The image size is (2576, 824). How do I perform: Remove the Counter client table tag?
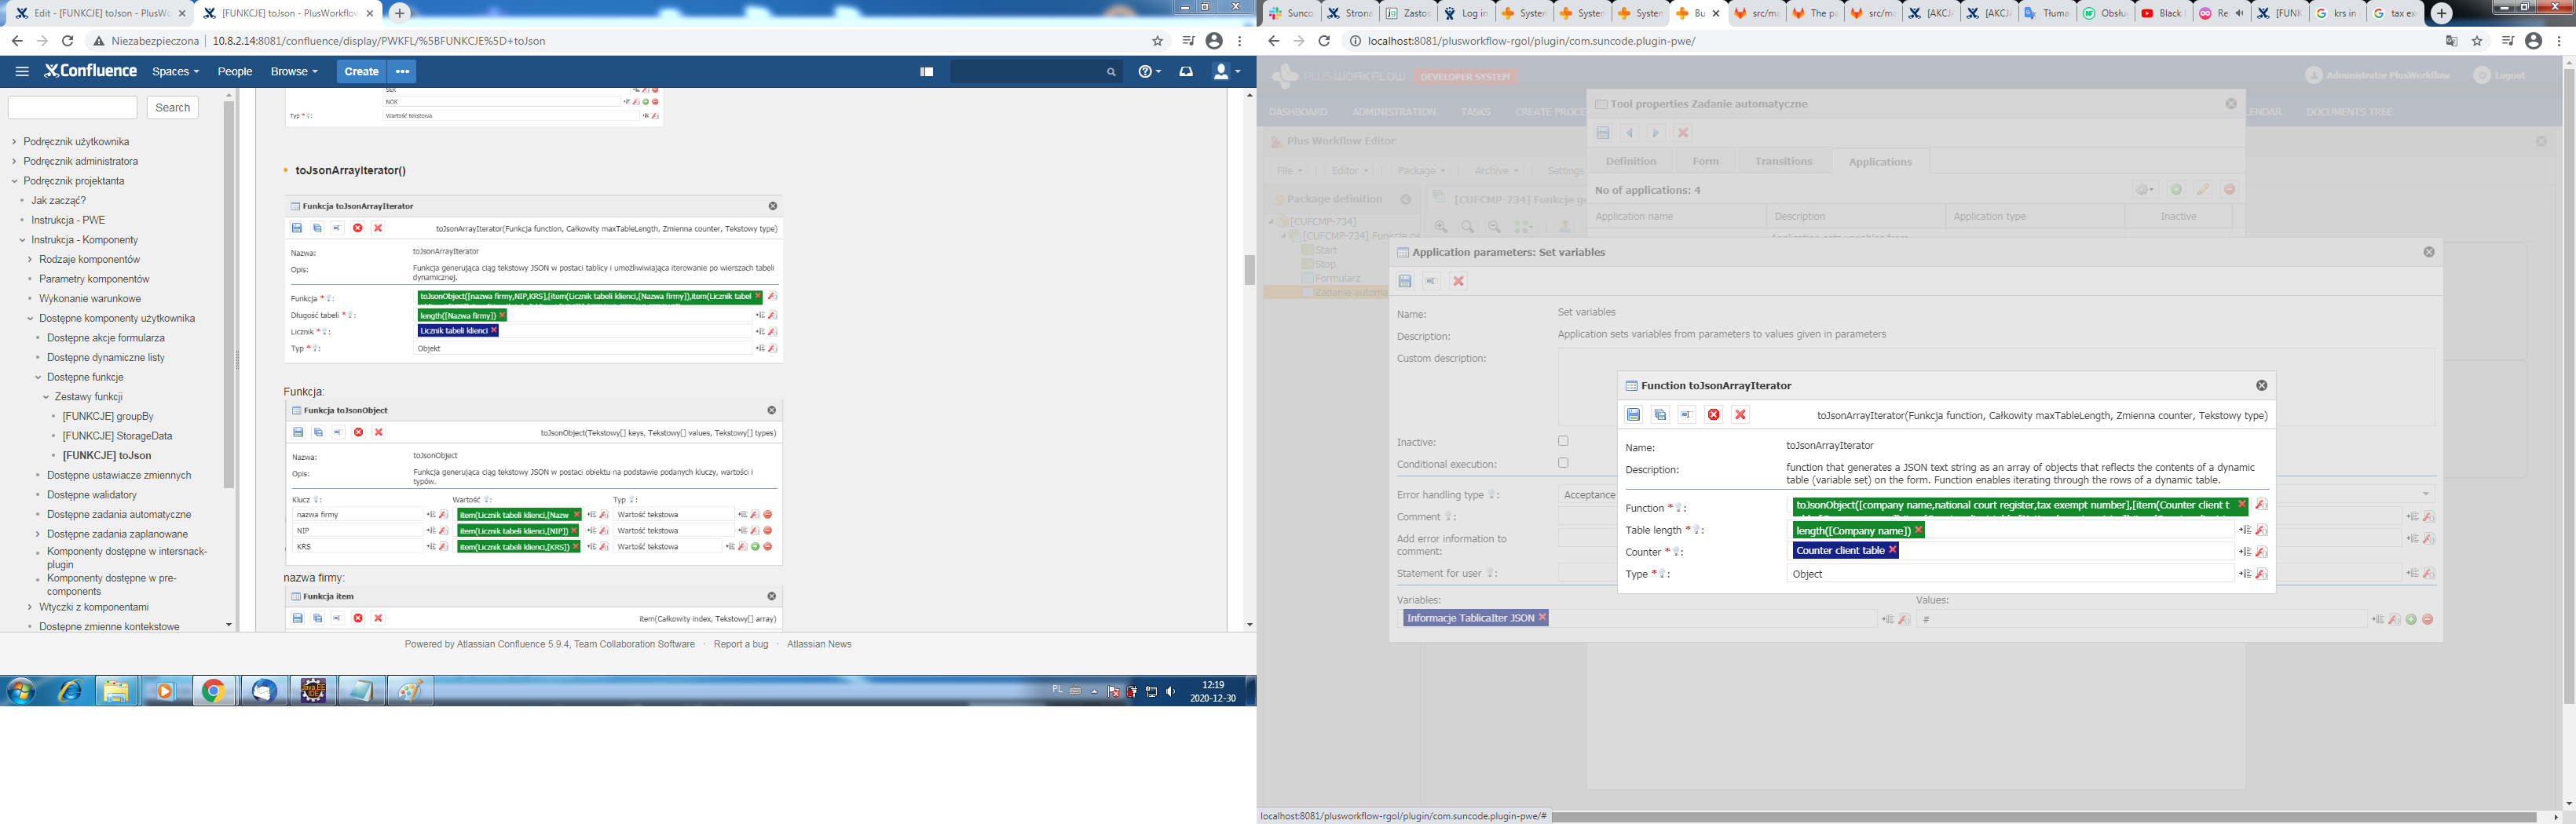(1892, 550)
